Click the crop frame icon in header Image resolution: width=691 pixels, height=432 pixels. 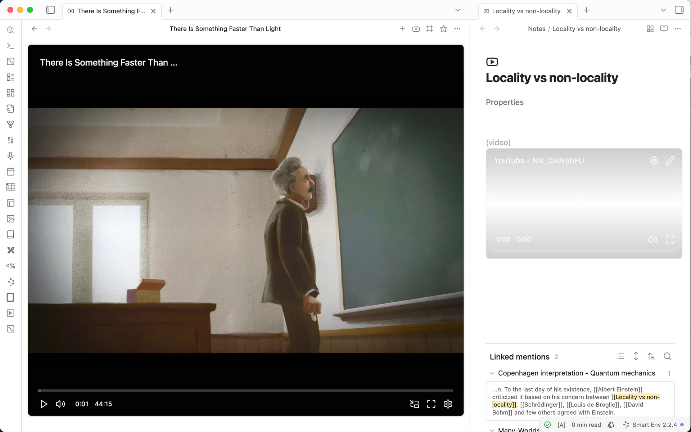430,29
